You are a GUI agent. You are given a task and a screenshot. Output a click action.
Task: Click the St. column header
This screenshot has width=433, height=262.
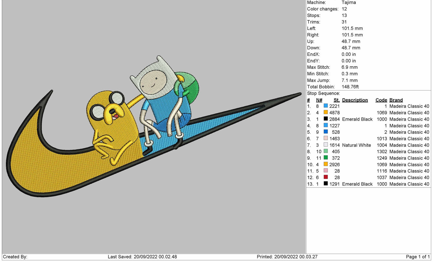(x=337, y=100)
